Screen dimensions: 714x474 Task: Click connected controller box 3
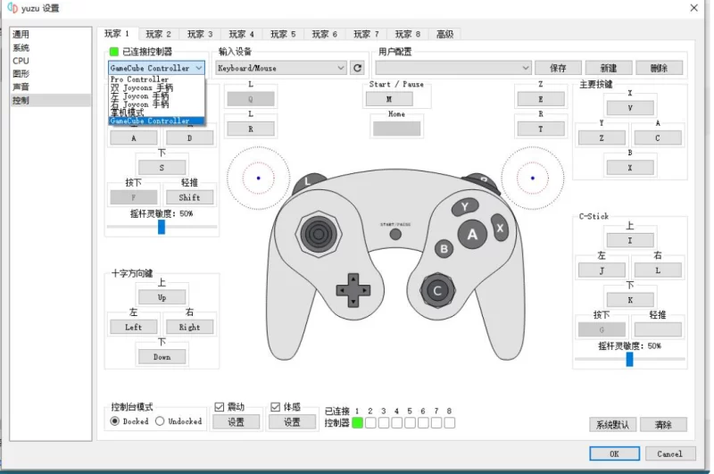coord(384,423)
